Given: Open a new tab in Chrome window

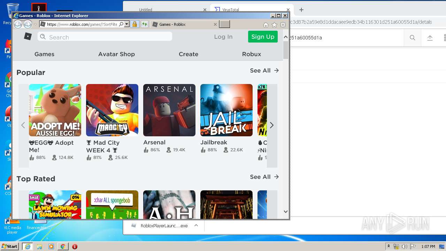Looking at the screenshot, I should click(301, 10).
